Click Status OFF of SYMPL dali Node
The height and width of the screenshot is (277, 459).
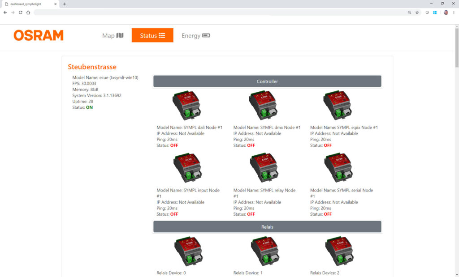[x=167, y=145]
